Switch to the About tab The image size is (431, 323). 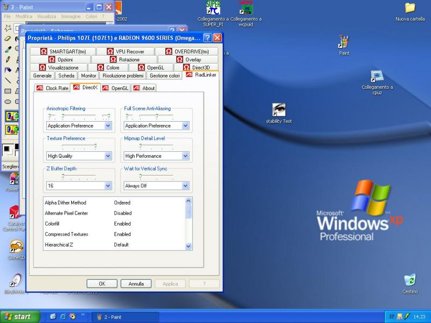[144, 88]
